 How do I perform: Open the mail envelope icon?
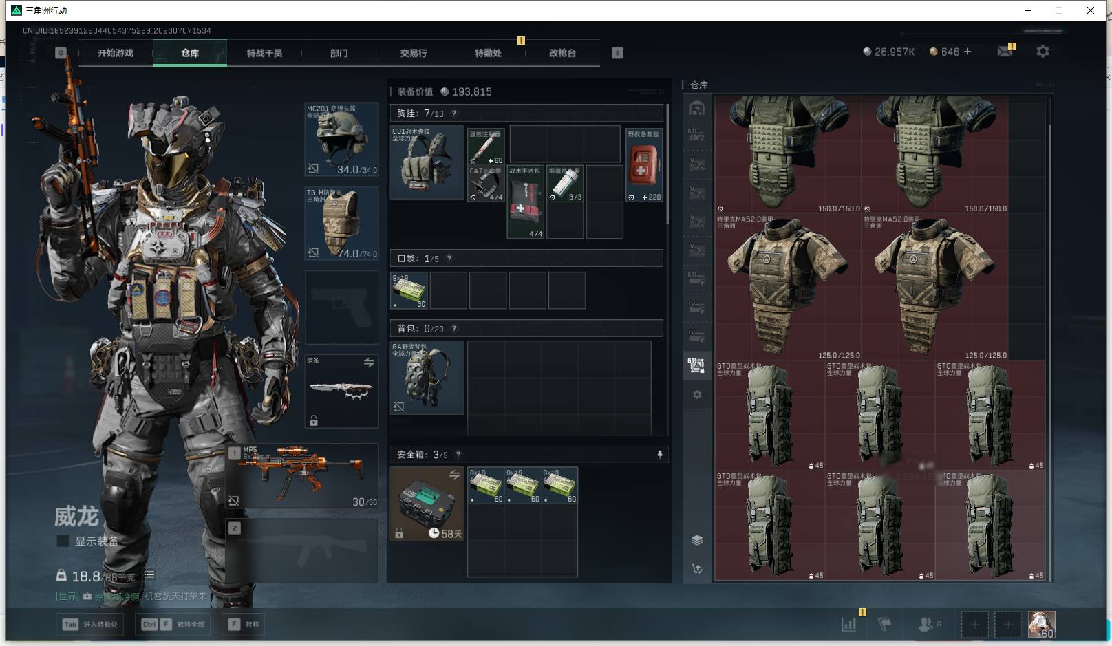coord(1005,52)
